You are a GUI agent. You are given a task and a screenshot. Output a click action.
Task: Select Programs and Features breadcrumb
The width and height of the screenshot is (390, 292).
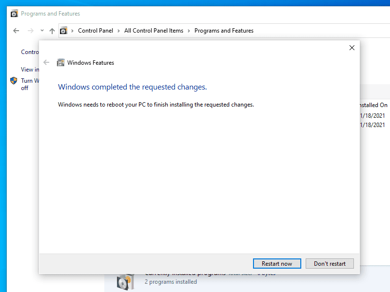(224, 31)
